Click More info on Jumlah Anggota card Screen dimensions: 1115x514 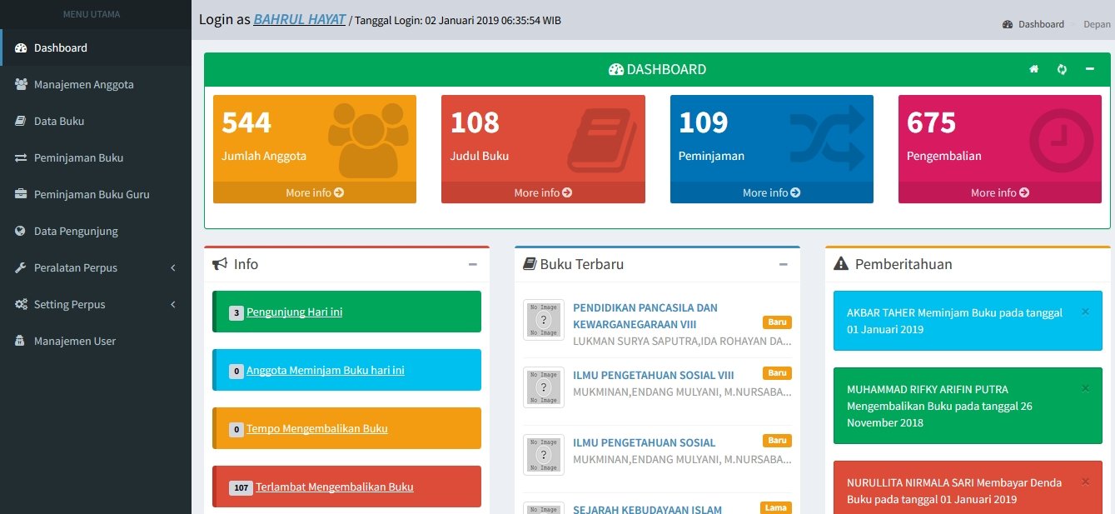point(314,192)
